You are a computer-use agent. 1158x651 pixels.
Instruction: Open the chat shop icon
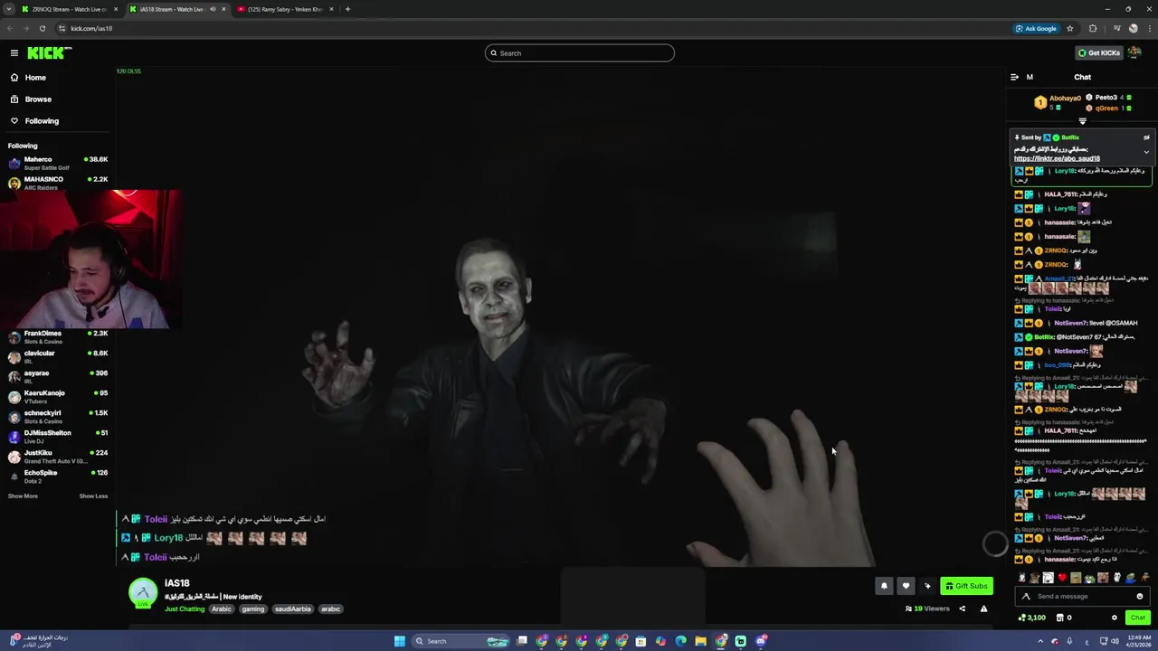pyautogui.click(x=1061, y=618)
